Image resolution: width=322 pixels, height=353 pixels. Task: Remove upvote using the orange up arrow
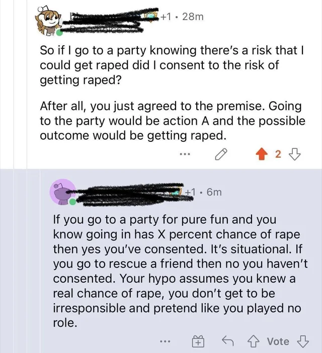[x=262, y=154]
